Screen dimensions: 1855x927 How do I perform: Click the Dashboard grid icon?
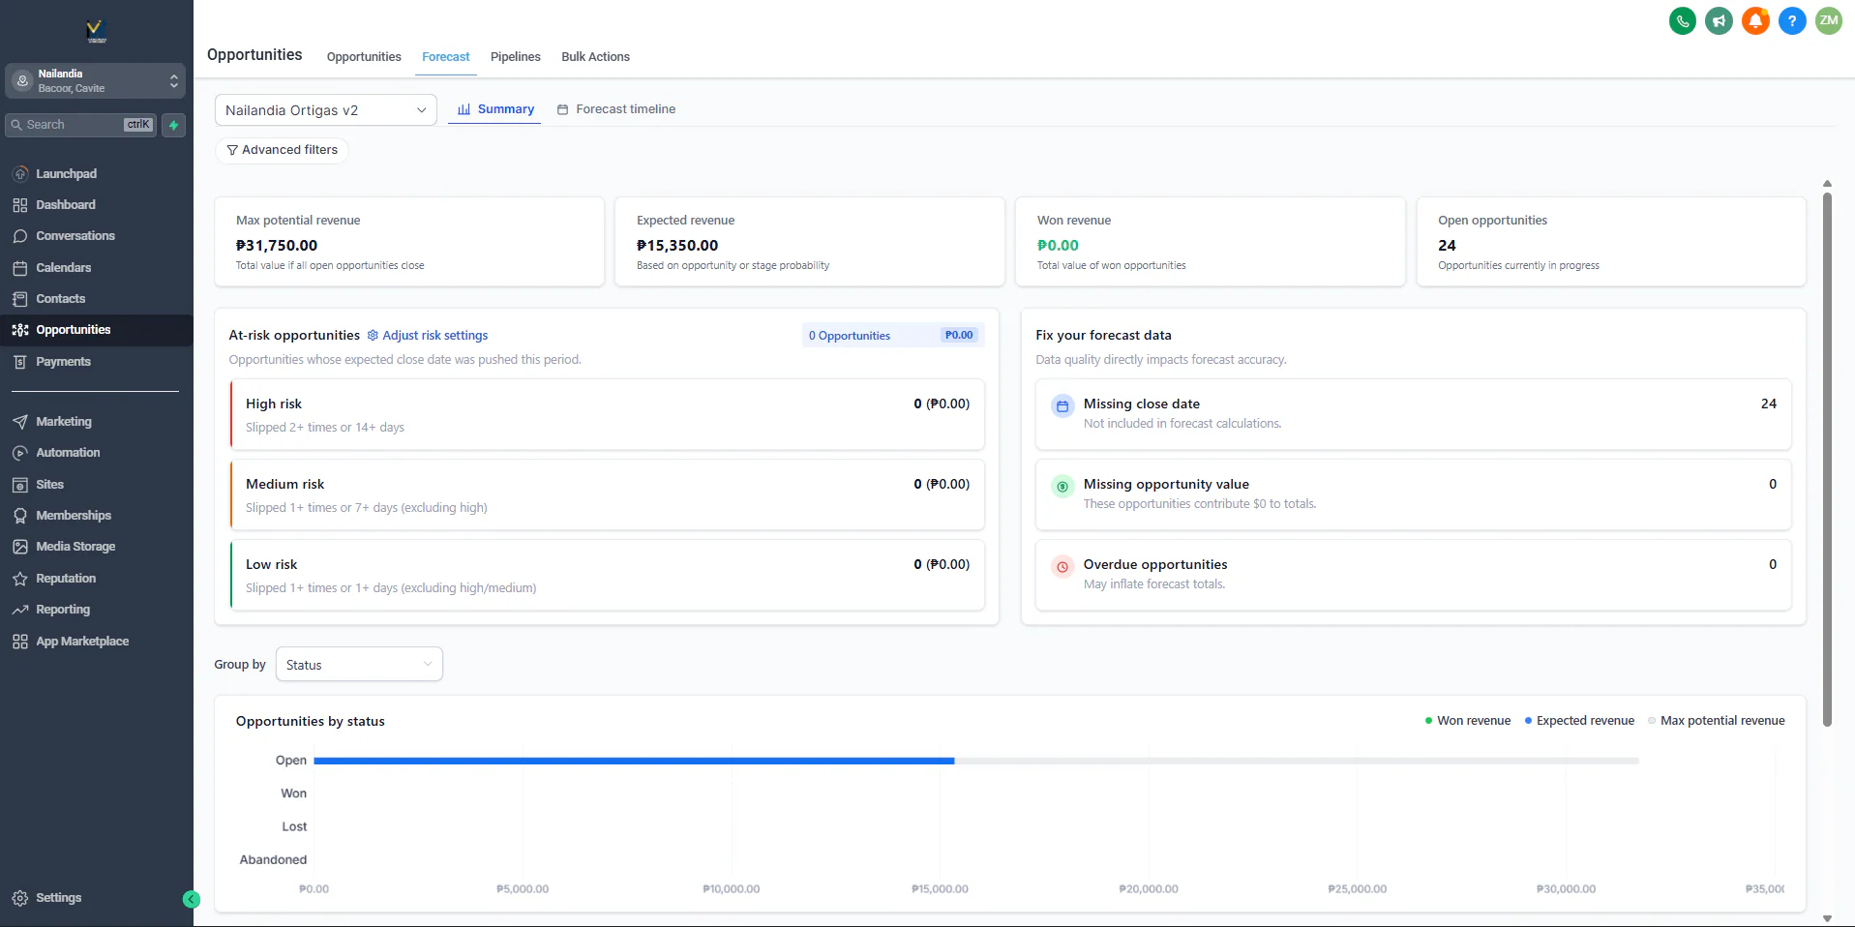tap(20, 205)
